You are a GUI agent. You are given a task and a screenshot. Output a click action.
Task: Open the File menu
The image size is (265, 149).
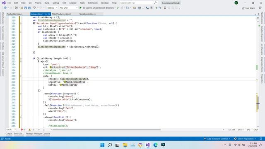(9, 3)
